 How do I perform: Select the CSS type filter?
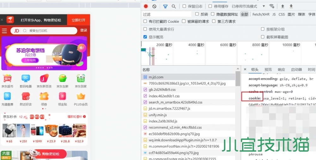(x=282, y=14)
